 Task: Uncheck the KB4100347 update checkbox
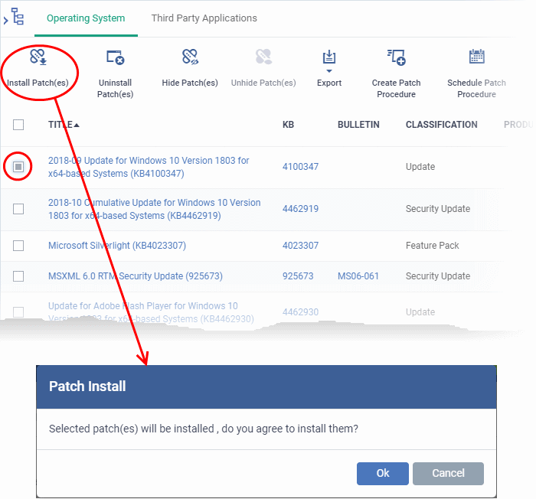(18, 167)
